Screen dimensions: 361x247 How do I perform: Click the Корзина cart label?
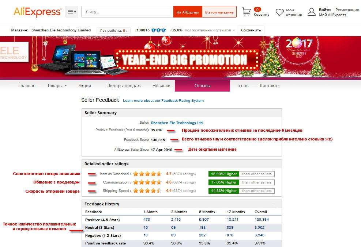tap(262, 15)
